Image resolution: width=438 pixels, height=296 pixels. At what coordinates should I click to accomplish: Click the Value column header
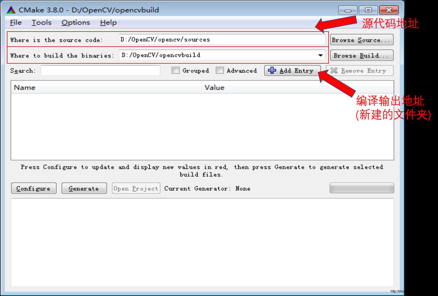[298, 88]
